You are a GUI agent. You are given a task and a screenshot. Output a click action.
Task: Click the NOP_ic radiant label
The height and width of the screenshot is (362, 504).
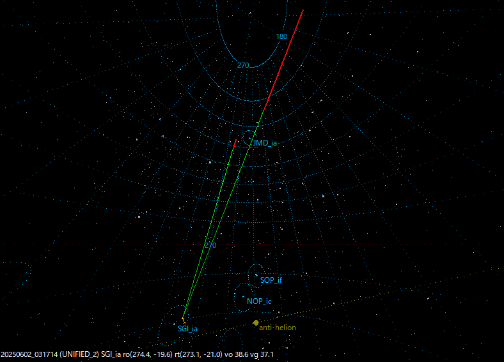259,301
